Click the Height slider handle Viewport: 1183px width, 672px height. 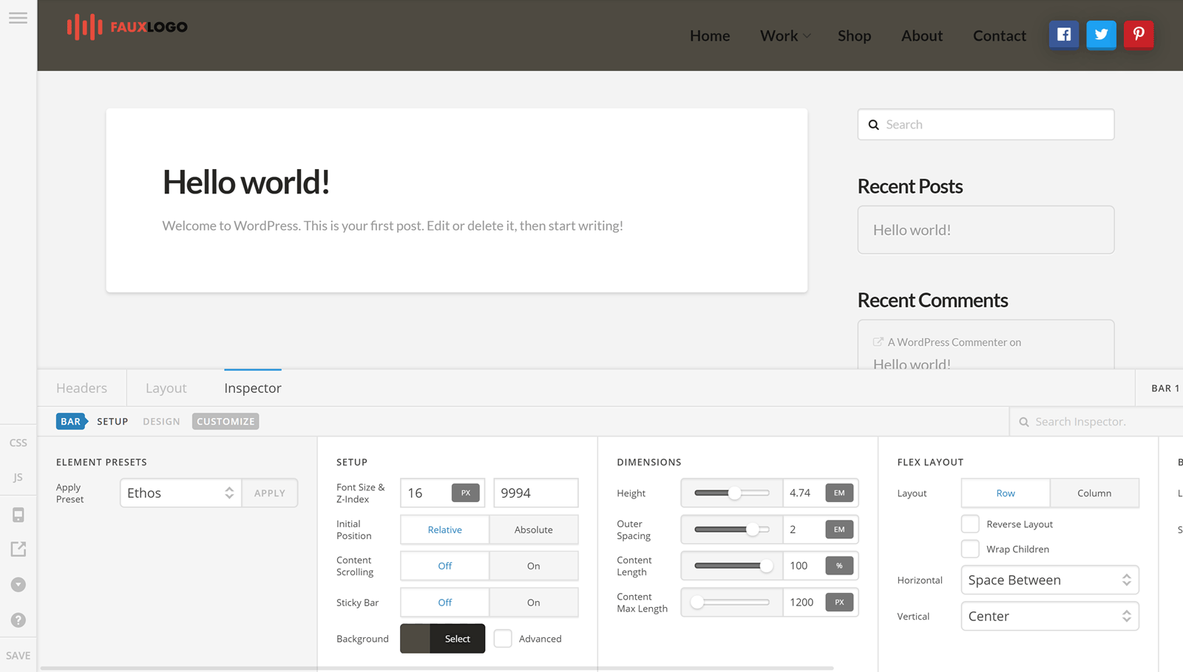click(x=734, y=493)
